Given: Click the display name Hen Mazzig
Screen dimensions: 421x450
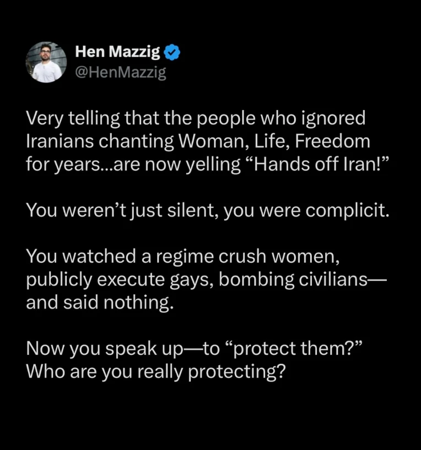Looking at the screenshot, I should coord(117,52).
